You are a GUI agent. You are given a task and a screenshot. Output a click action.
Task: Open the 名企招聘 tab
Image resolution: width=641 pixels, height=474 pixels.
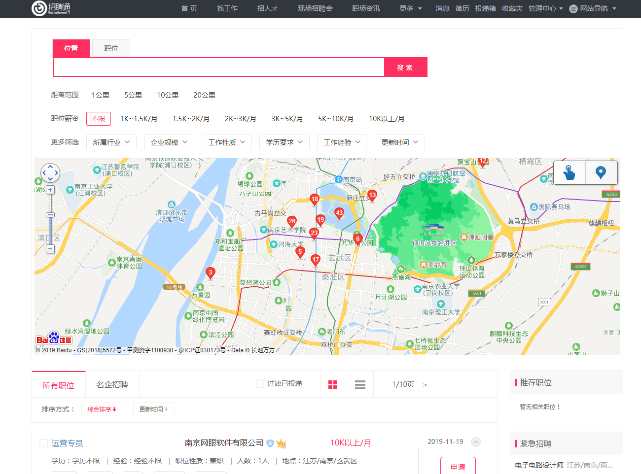[112, 385]
